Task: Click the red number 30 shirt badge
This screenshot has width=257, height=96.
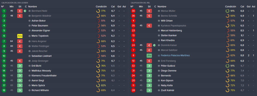Action: [133, 11]
